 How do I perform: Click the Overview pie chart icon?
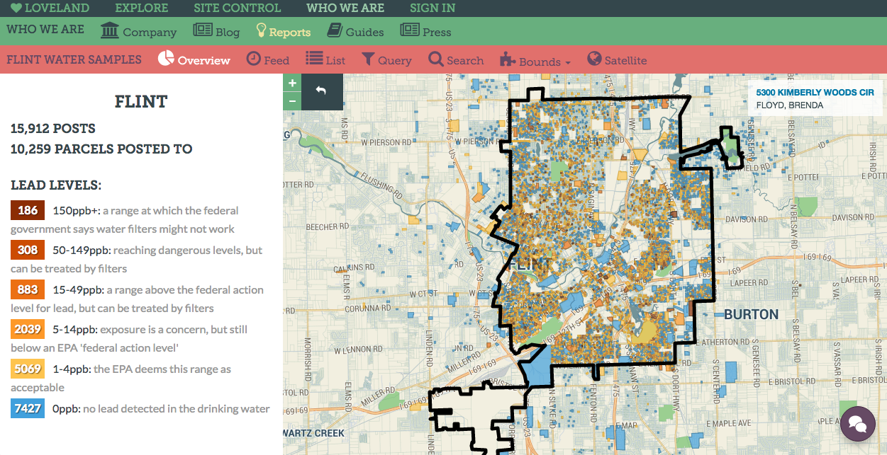166,59
